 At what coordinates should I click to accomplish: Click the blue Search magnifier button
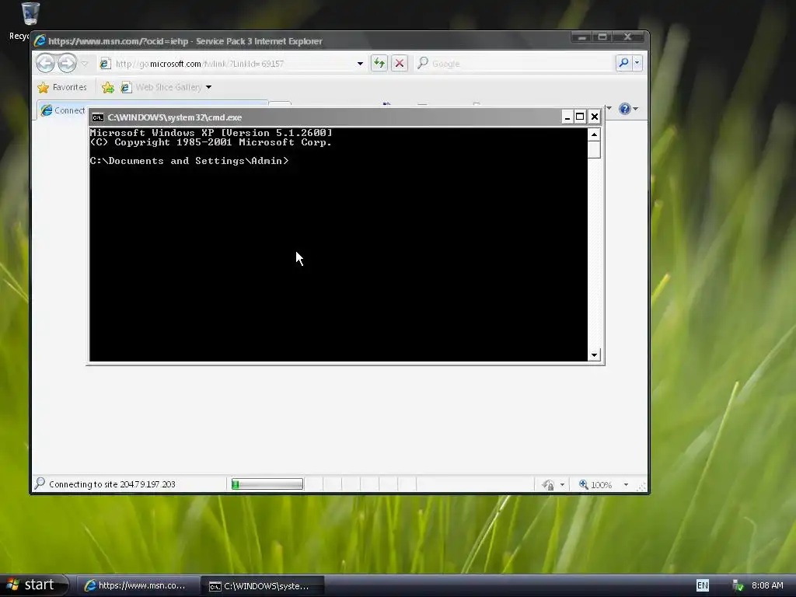coord(623,63)
